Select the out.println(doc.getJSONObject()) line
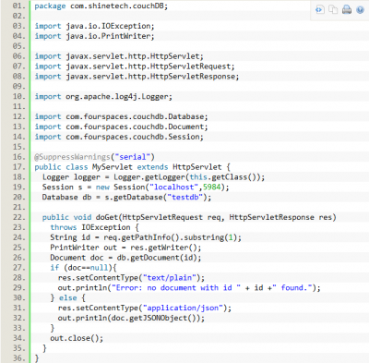369x363 pixels. pos(131,319)
